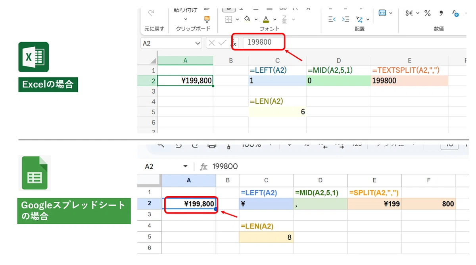This screenshot has height=265, width=476.
Task: Click the Increase Indent icon in Excel
Action: [345, 19]
